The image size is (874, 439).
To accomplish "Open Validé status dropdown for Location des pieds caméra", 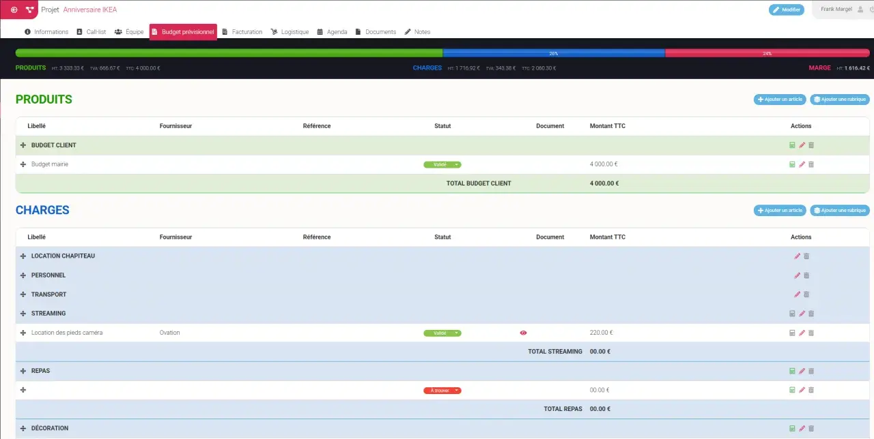I will tap(442, 333).
